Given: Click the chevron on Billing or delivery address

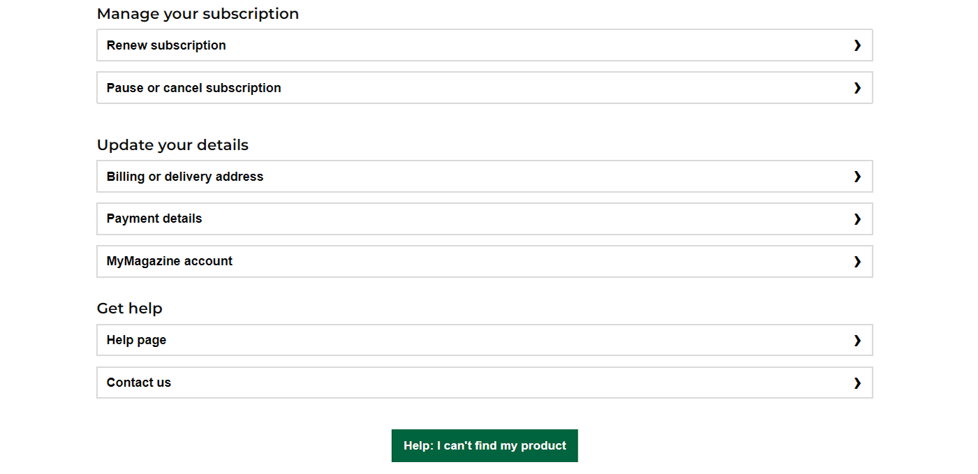Looking at the screenshot, I should (x=857, y=177).
